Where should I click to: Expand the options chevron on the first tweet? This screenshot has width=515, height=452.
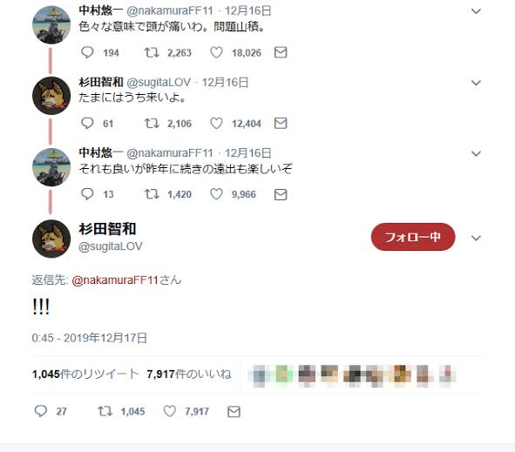pyautogui.click(x=476, y=11)
